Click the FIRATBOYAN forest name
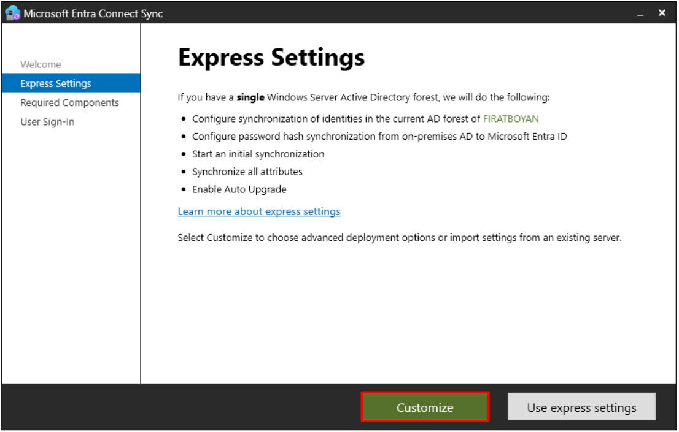 (x=511, y=119)
